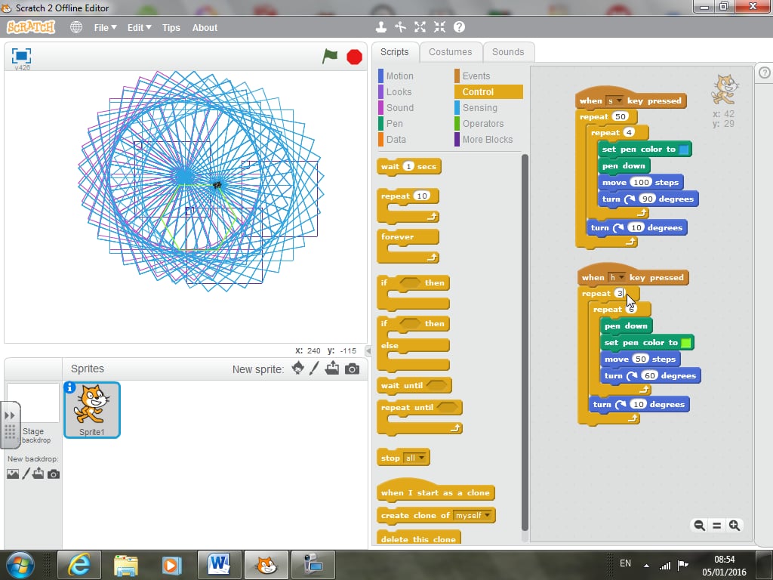The image size is (773, 580).
Task: Select the Grow sprite tool
Action: pos(420,27)
